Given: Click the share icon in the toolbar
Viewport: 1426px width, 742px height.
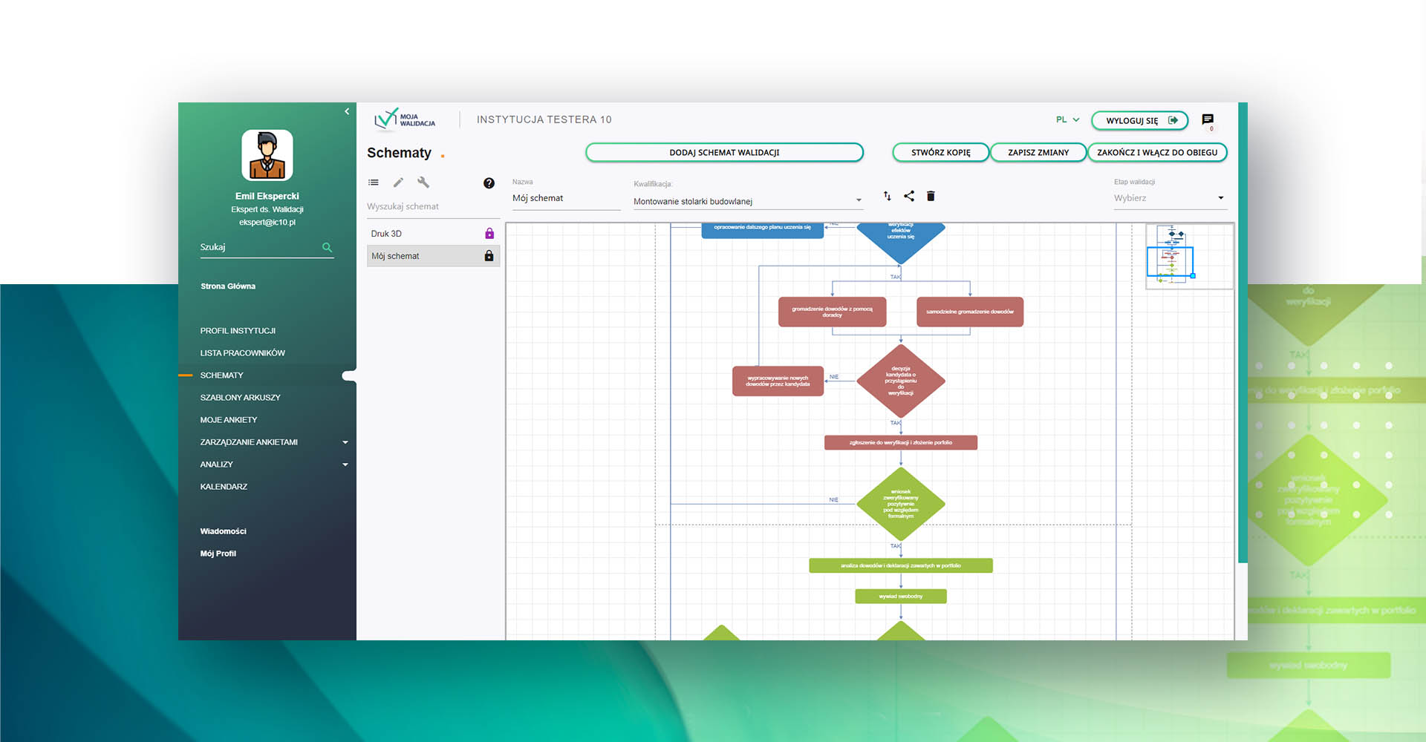Looking at the screenshot, I should (909, 196).
